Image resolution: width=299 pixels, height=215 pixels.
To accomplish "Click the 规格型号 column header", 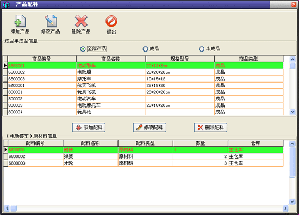I will [x=180, y=59].
